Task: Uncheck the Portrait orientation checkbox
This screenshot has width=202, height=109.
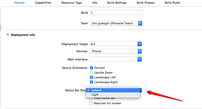Action: (x=91, y=68)
